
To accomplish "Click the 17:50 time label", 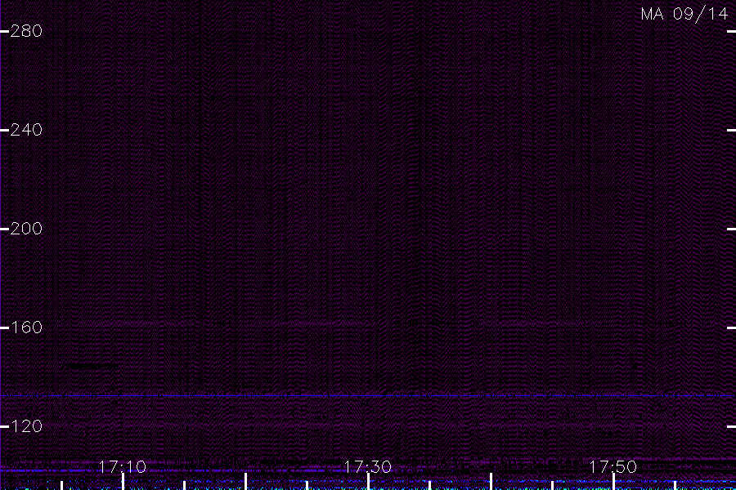I will (613, 466).
